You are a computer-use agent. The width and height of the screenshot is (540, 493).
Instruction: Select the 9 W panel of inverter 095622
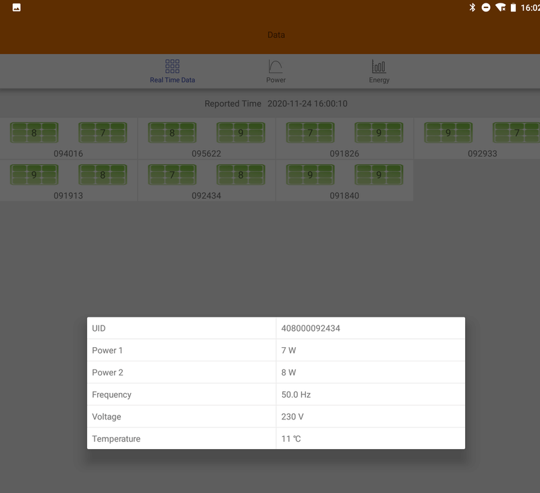pos(241,132)
